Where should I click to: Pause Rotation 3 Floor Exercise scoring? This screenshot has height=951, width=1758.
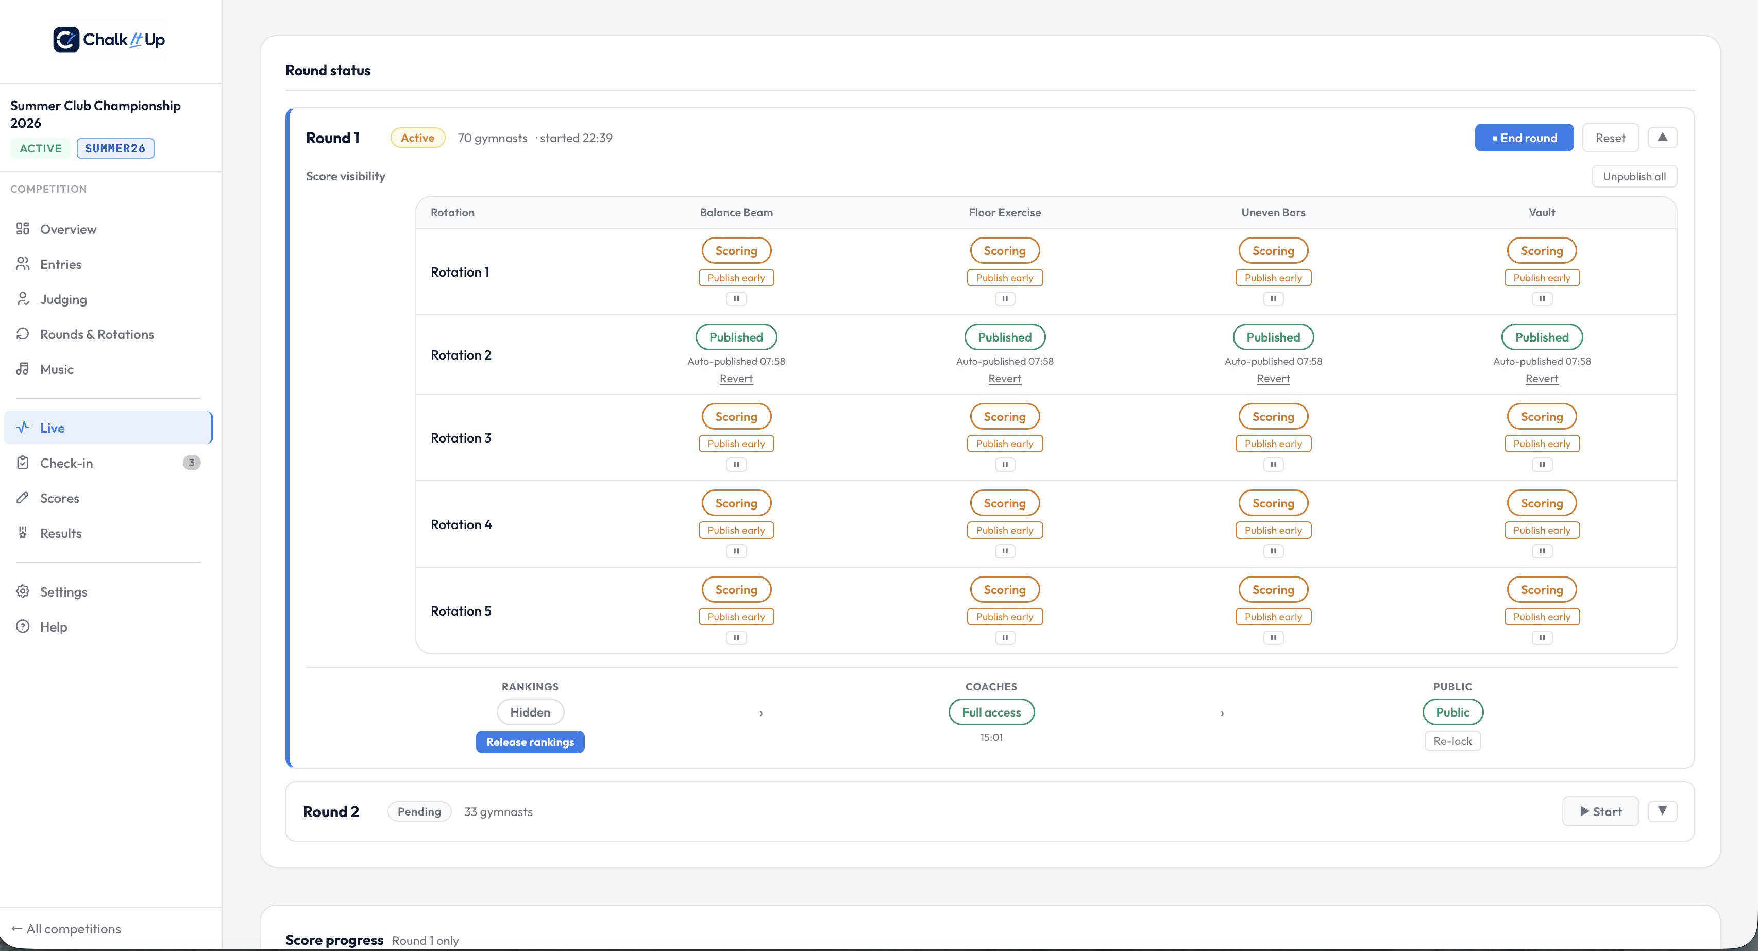(x=1005, y=464)
